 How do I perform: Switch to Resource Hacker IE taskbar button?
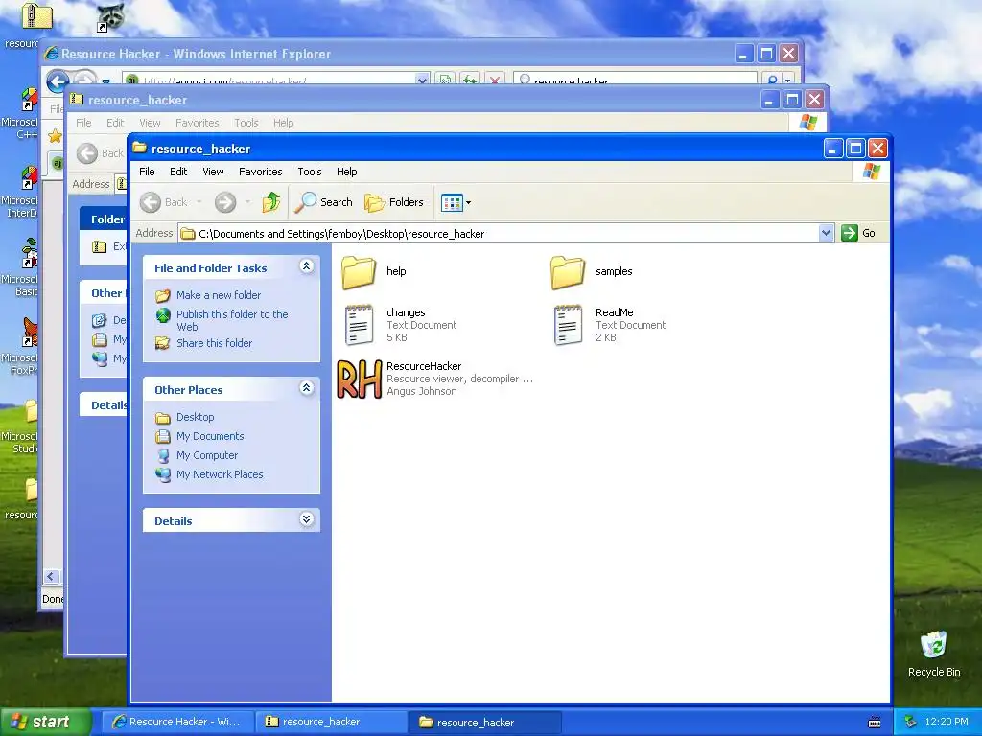pyautogui.click(x=177, y=722)
